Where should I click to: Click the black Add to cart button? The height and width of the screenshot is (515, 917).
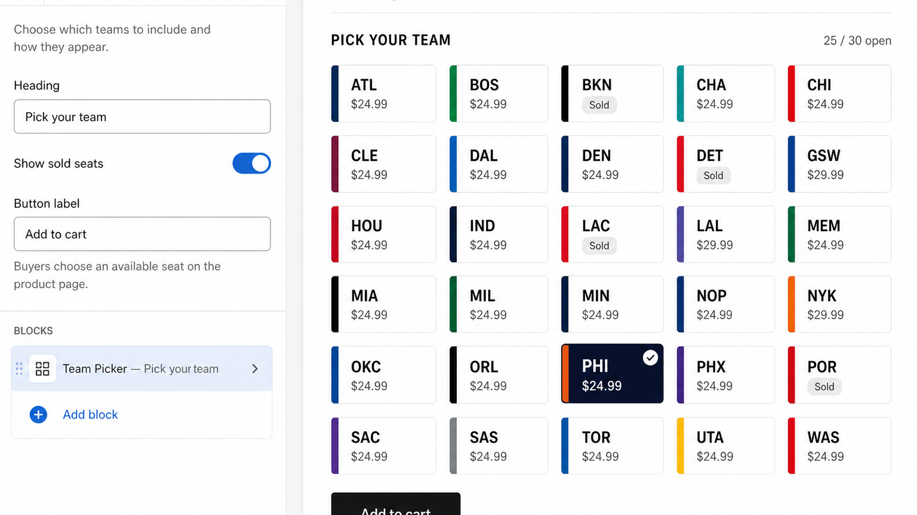[395, 504]
